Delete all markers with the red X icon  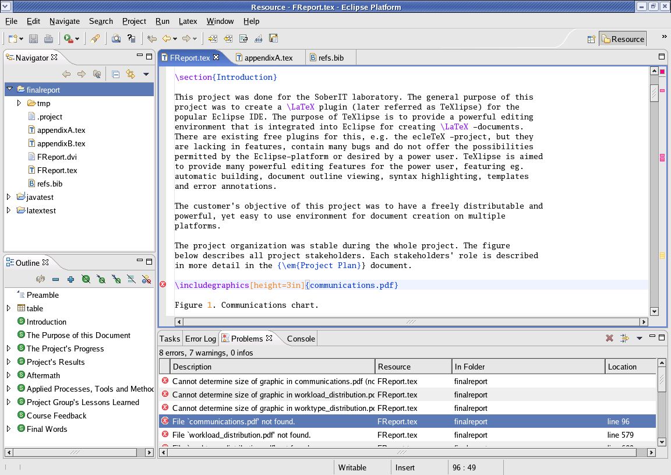(x=610, y=338)
